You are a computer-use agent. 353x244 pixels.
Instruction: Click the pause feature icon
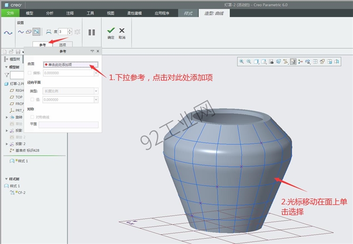coord(92,32)
